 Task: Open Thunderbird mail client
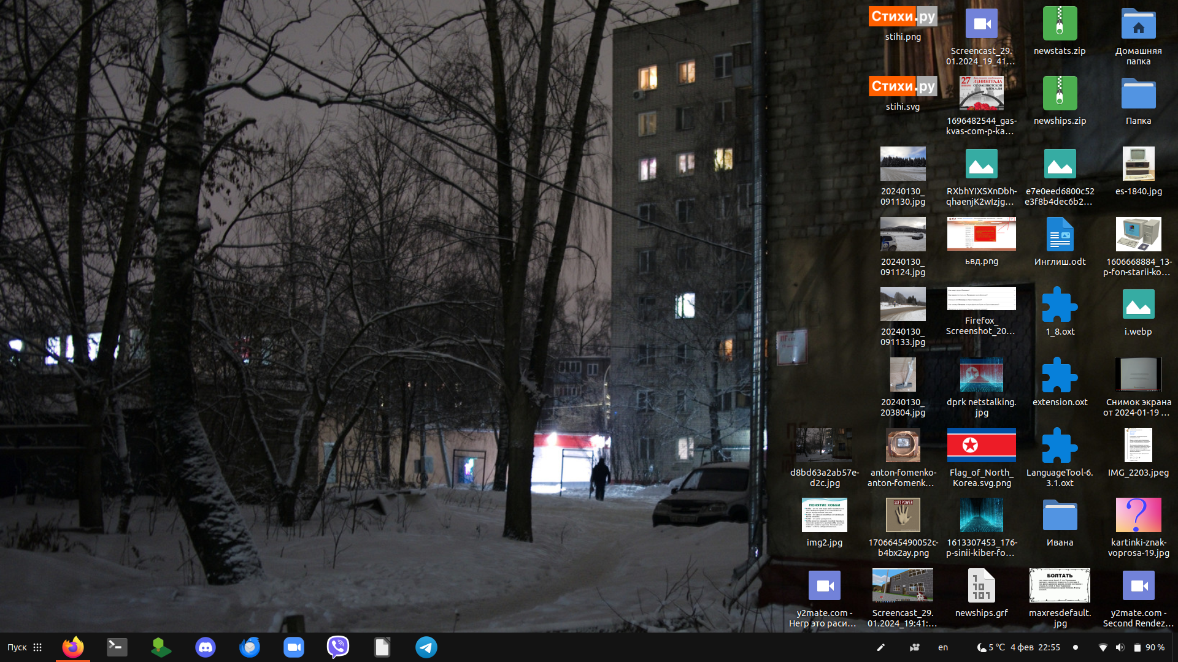[x=250, y=647]
